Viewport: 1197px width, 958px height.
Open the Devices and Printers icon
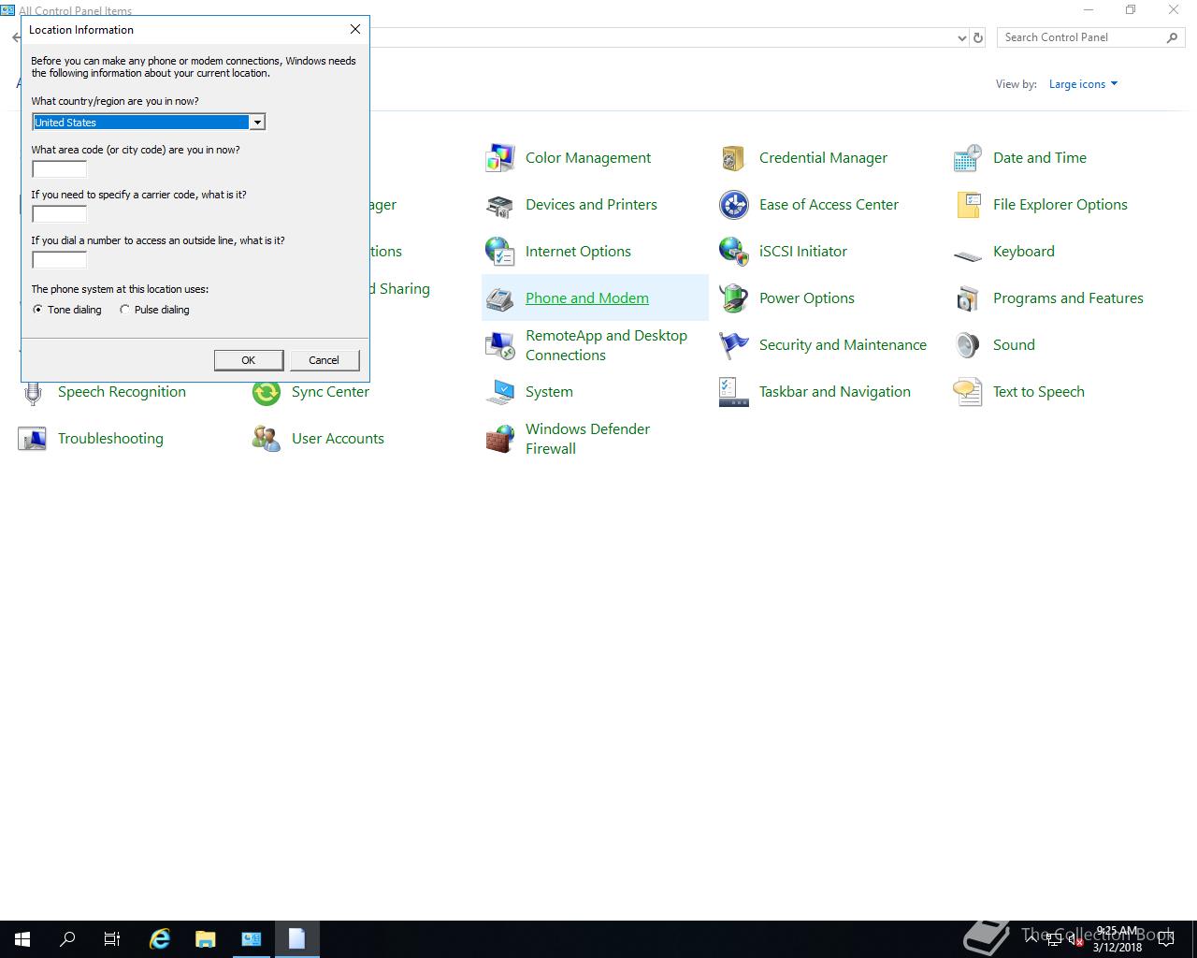[500, 205]
